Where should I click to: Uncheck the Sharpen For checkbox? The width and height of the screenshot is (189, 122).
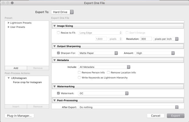59,53
